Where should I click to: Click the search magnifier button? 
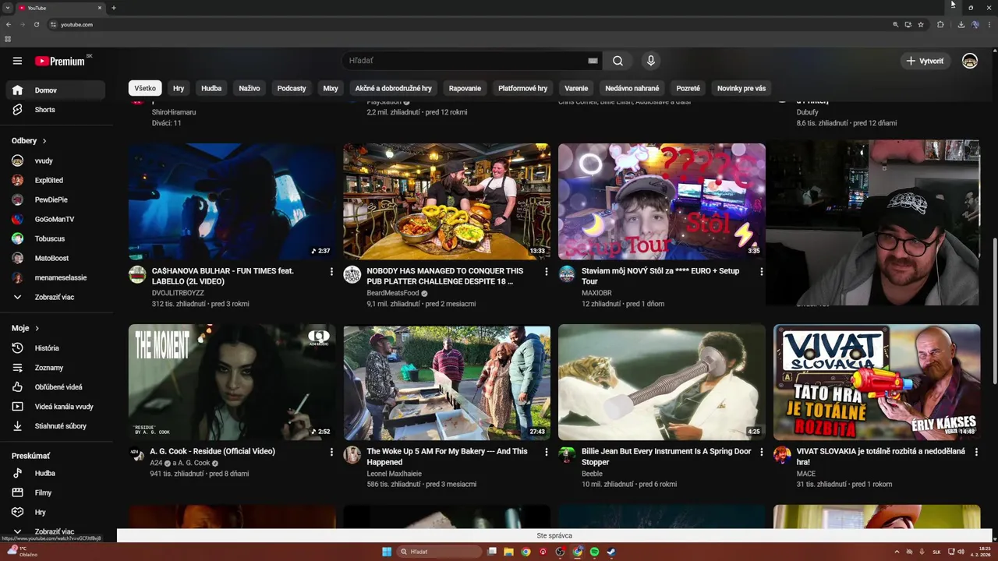click(x=618, y=61)
